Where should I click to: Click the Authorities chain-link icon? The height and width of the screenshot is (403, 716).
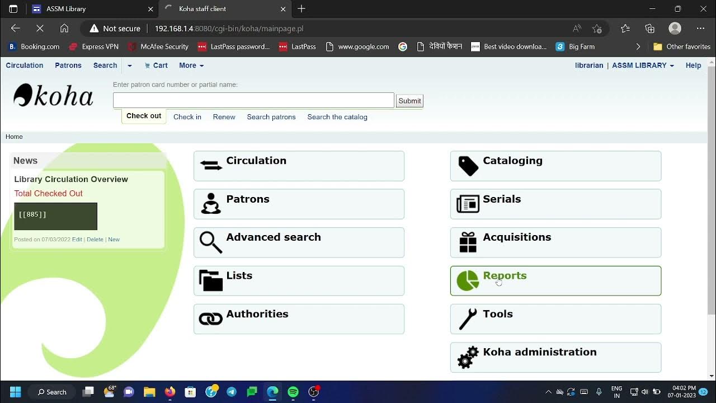(x=211, y=319)
